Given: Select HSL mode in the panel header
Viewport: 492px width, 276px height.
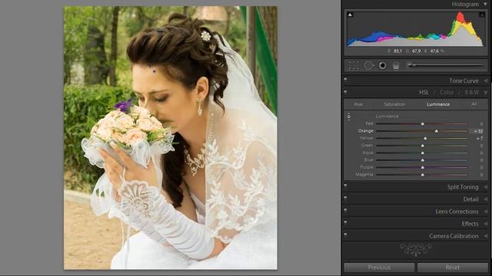Looking at the screenshot, I should tap(424, 92).
